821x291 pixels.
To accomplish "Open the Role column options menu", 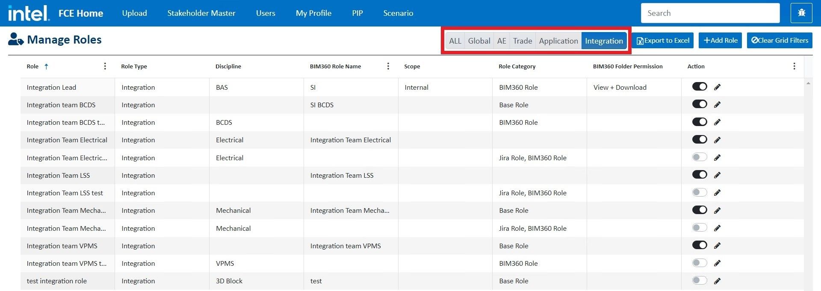I will (x=105, y=66).
